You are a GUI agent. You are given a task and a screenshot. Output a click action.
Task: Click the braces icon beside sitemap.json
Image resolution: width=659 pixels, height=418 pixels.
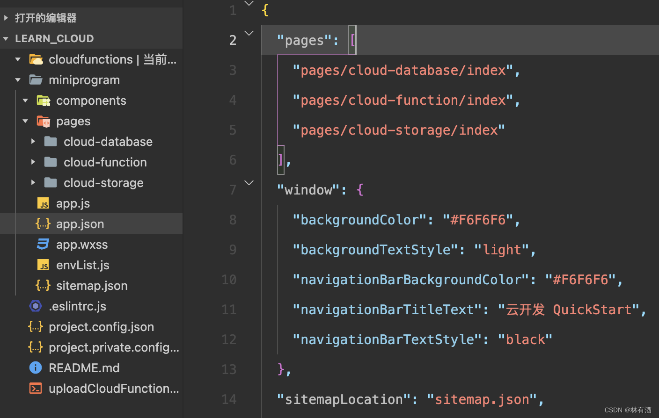coord(43,286)
